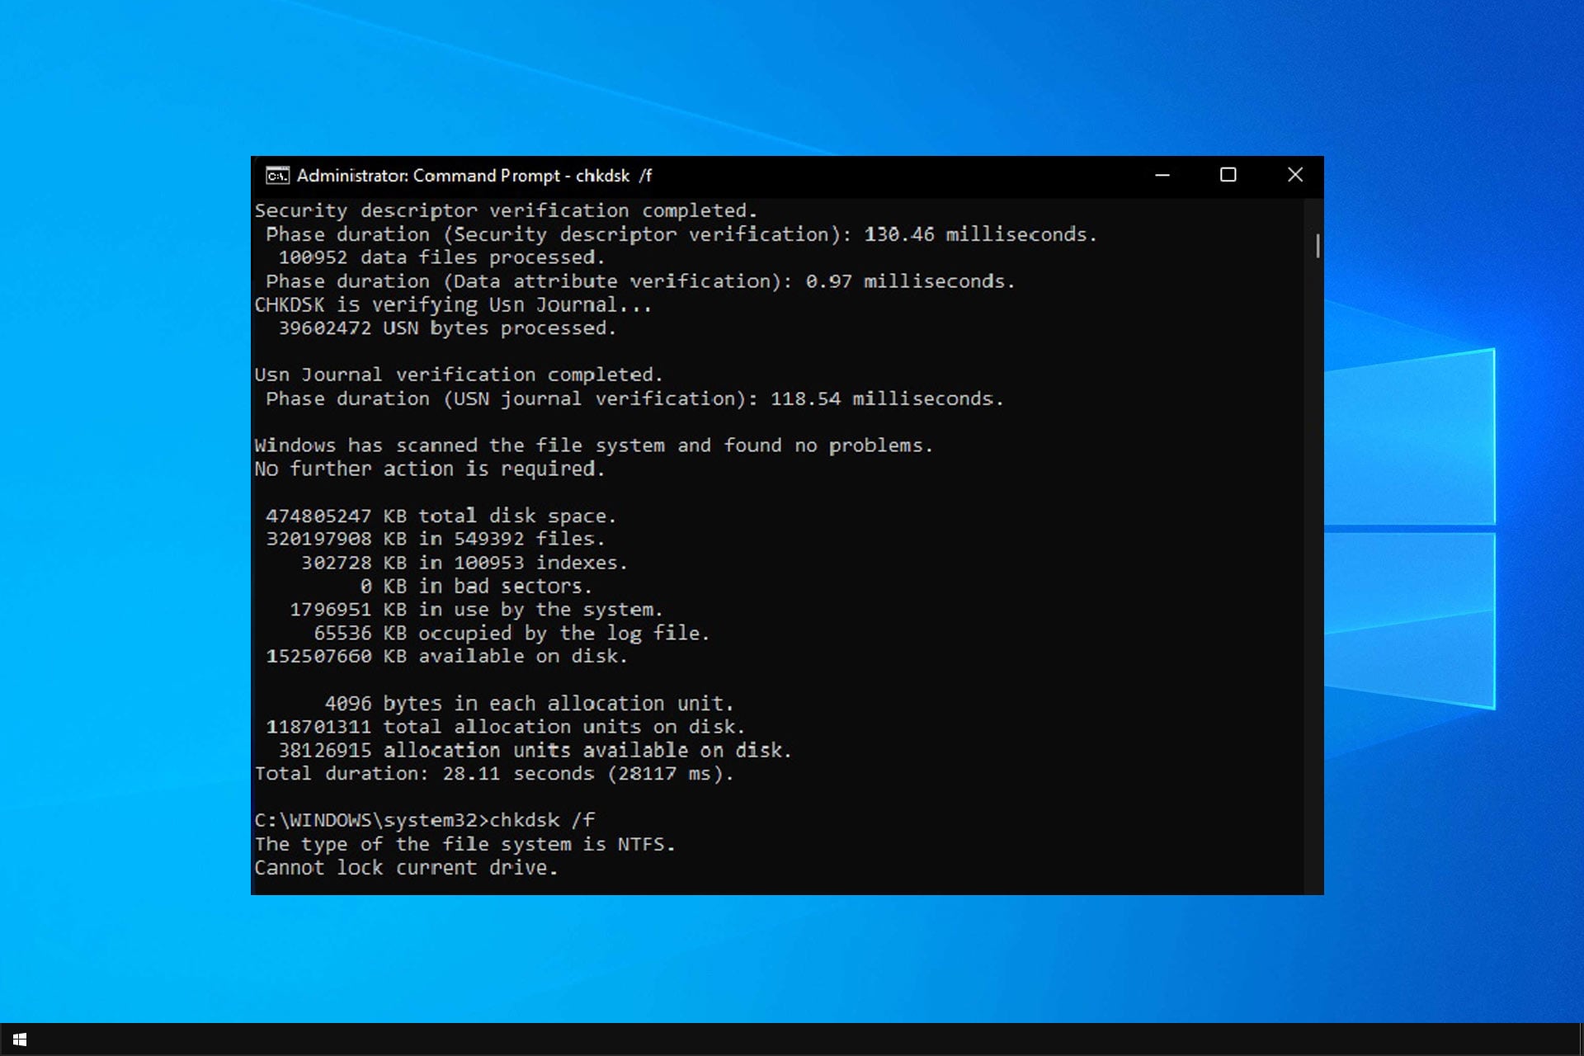Click the 'chkdsk /f' command line
Image resolution: width=1584 pixels, height=1056 pixels.
pos(425,820)
